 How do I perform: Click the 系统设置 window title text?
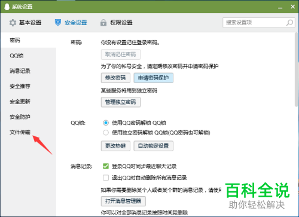click(x=22, y=7)
